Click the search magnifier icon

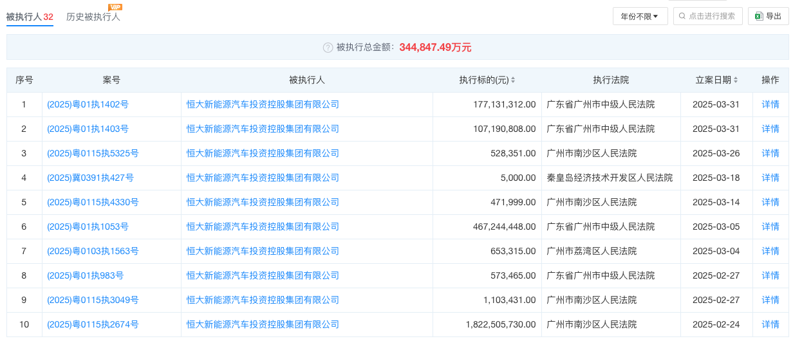coord(682,17)
